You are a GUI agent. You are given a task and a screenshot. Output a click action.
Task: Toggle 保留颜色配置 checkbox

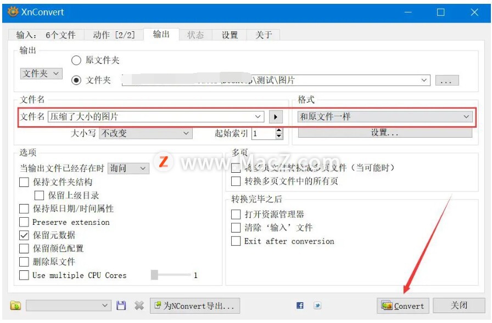pos(24,248)
